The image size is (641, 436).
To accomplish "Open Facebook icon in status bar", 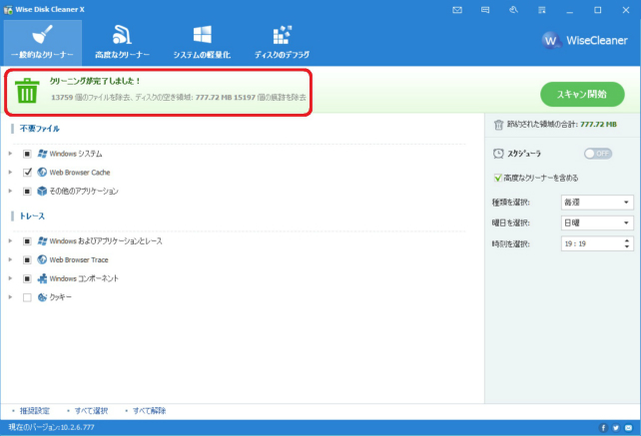I will click(603, 428).
